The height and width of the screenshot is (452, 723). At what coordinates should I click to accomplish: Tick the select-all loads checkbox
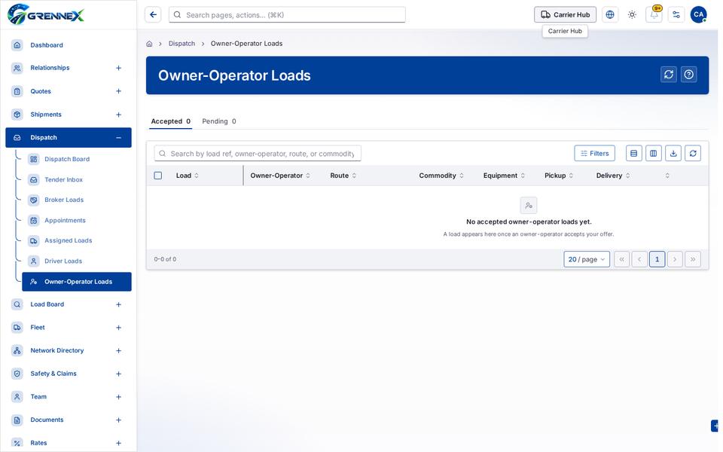coord(157,176)
